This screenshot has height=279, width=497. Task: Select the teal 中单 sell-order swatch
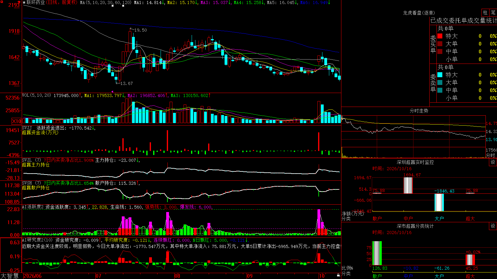(440, 90)
